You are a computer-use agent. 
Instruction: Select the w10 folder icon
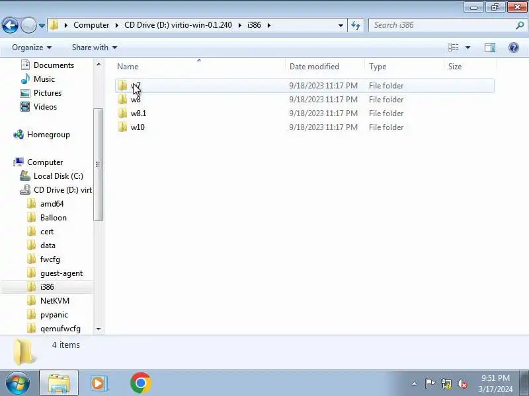(122, 127)
